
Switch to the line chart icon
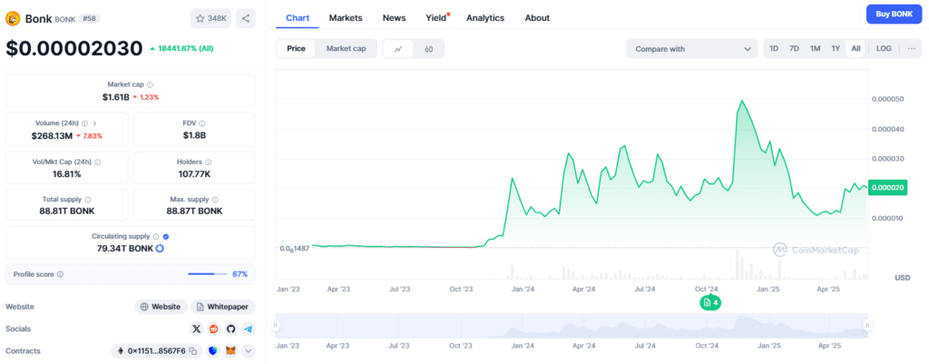pos(399,49)
